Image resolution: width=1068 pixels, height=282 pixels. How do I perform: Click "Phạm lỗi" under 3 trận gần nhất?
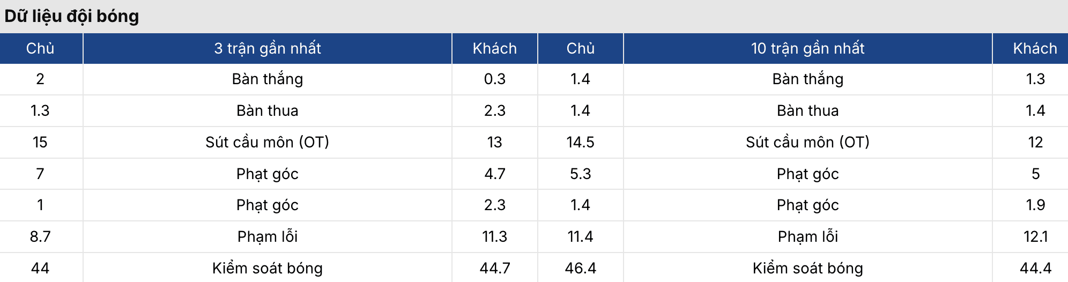pos(268,236)
